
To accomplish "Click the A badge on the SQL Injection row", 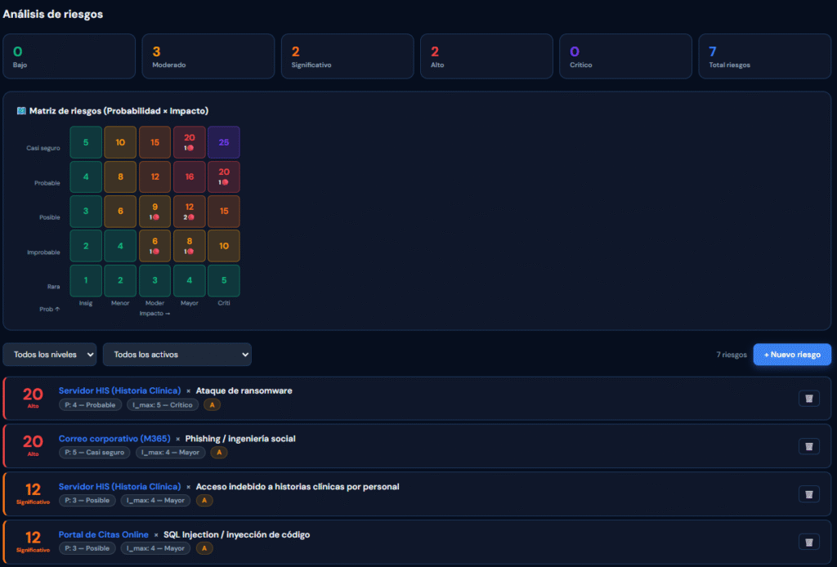I will coord(204,548).
